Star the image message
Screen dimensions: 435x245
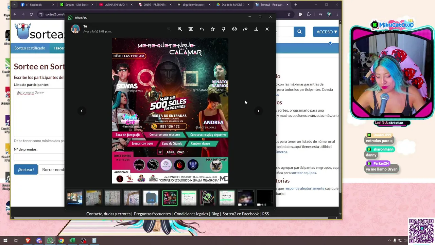coord(213,29)
